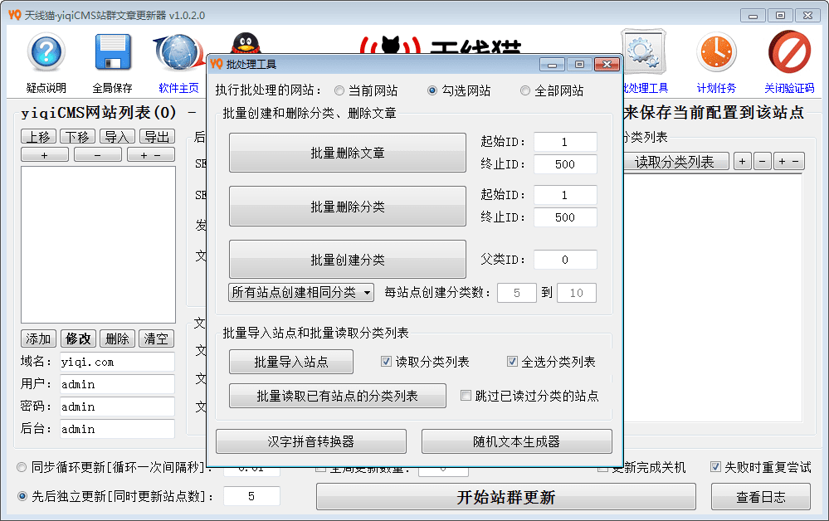Open the 软件主页 globe icon
This screenshot has height=521, width=829.
click(x=178, y=51)
